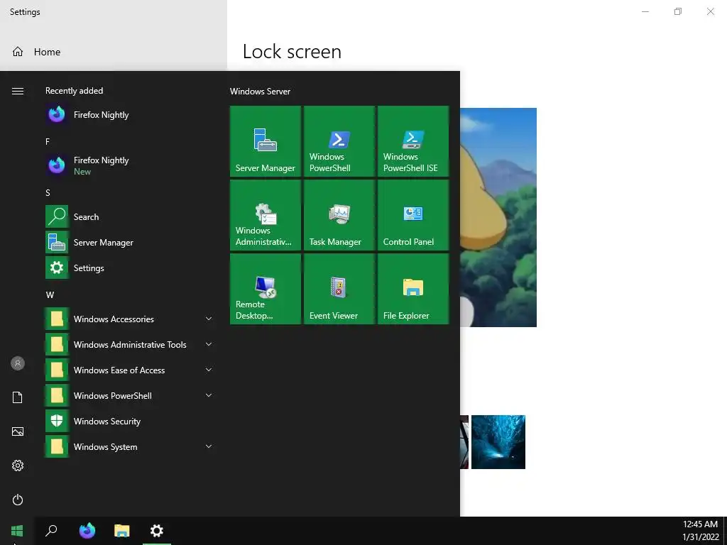Image resolution: width=727 pixels, height=545 pixels.
Task: Click the Windows Start button on taskbar
Action: [17, 531]
